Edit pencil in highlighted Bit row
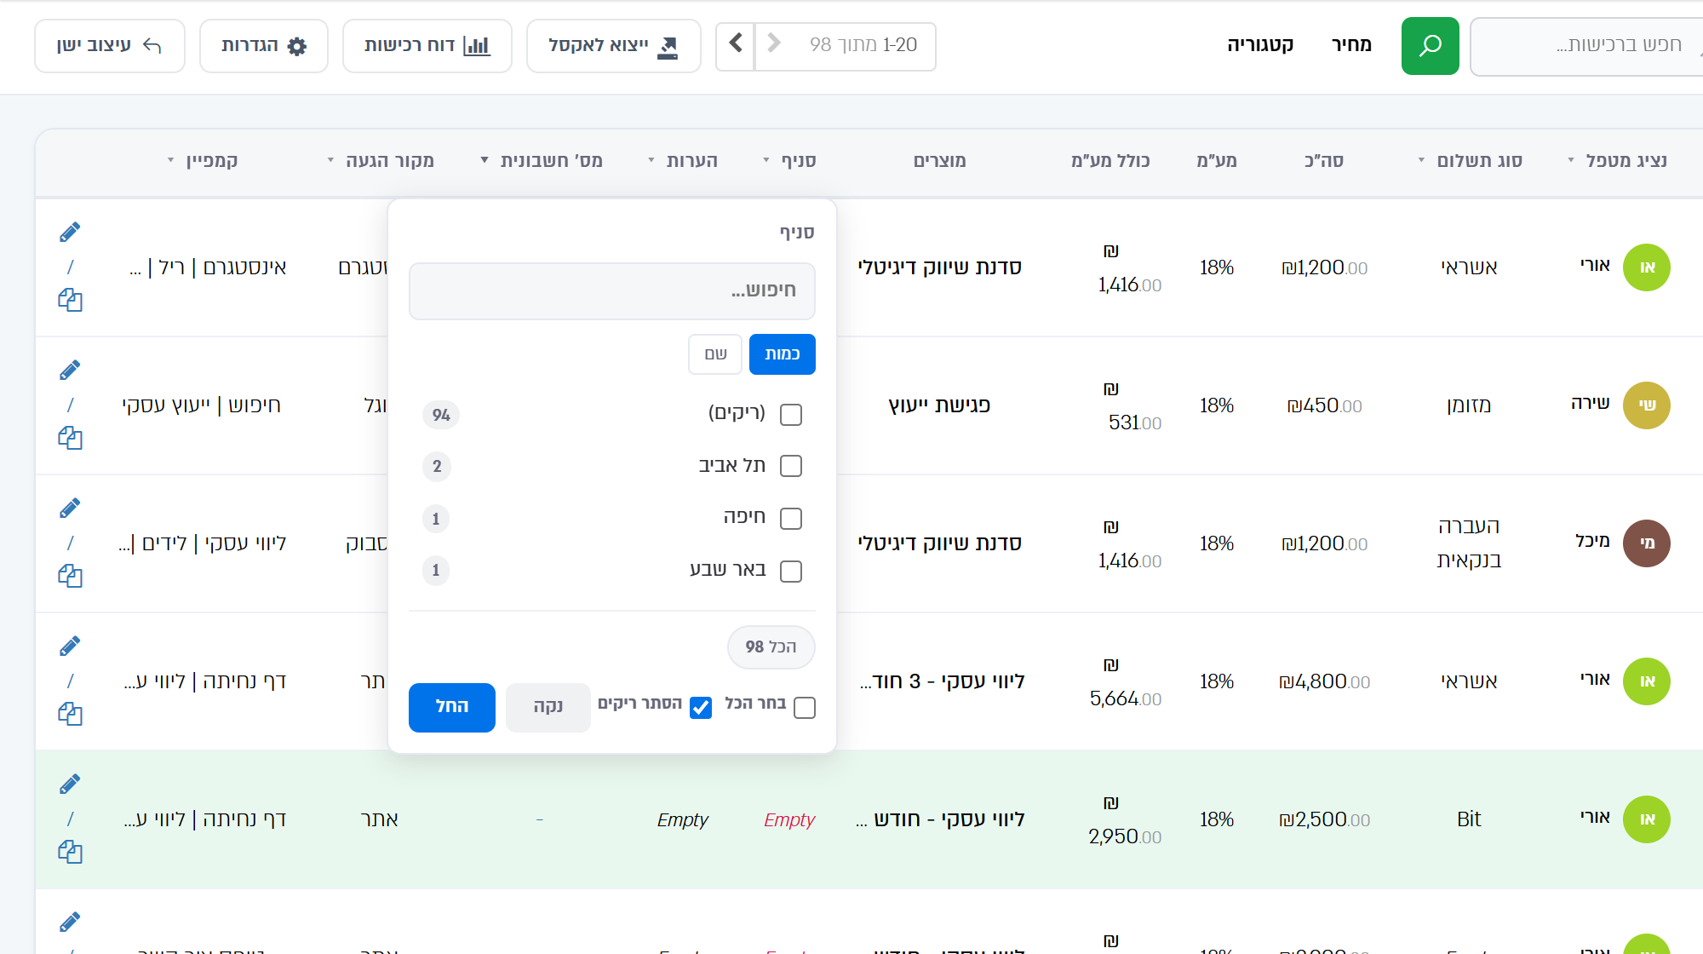 (x=70, y=784)
